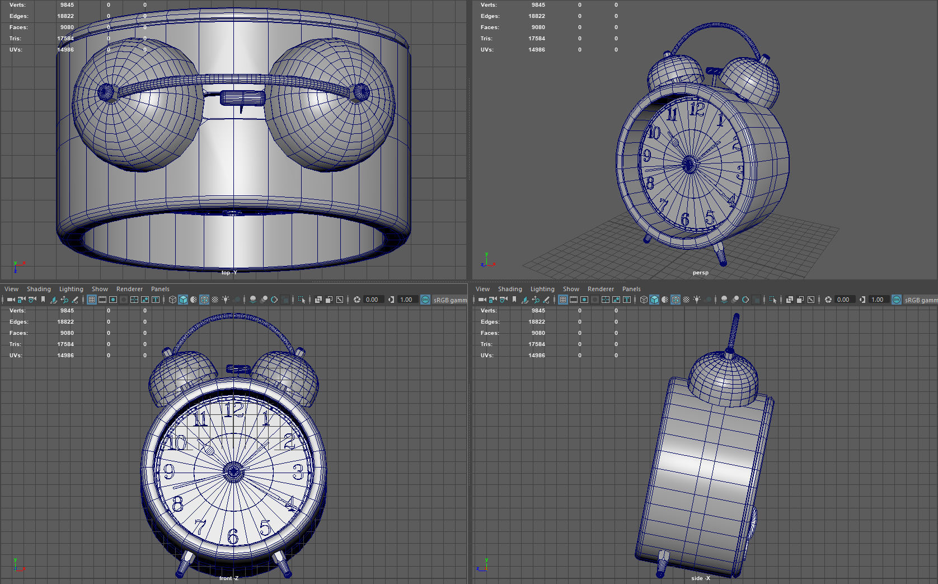The height and width of the screenshot is (584, 938).
Task: Click Exposure reset icon in side panel toolbar
Action: coord(827,300)
